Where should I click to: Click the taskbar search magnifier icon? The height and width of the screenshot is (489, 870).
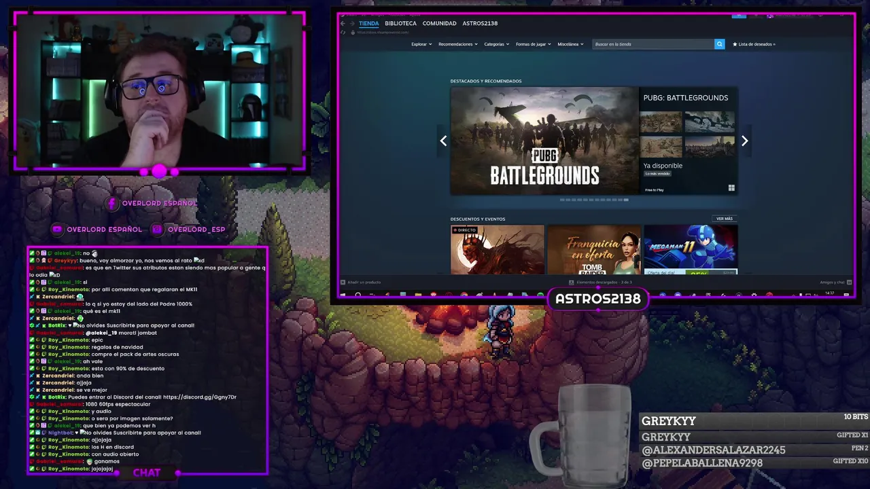pyautogui.click(x=358, y=295)
